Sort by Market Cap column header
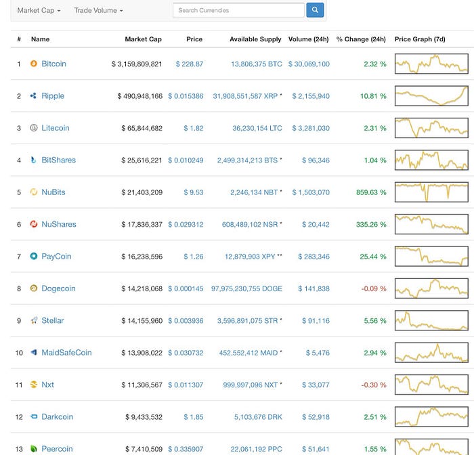 [144, 39]
